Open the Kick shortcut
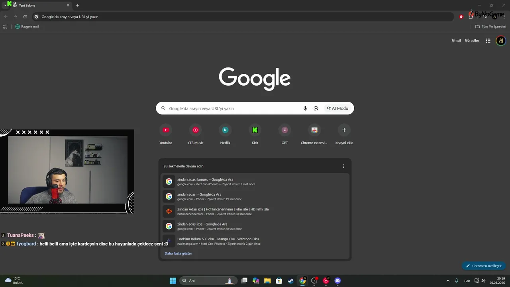Viewport: 510px width, 287px height. point(255,135)
